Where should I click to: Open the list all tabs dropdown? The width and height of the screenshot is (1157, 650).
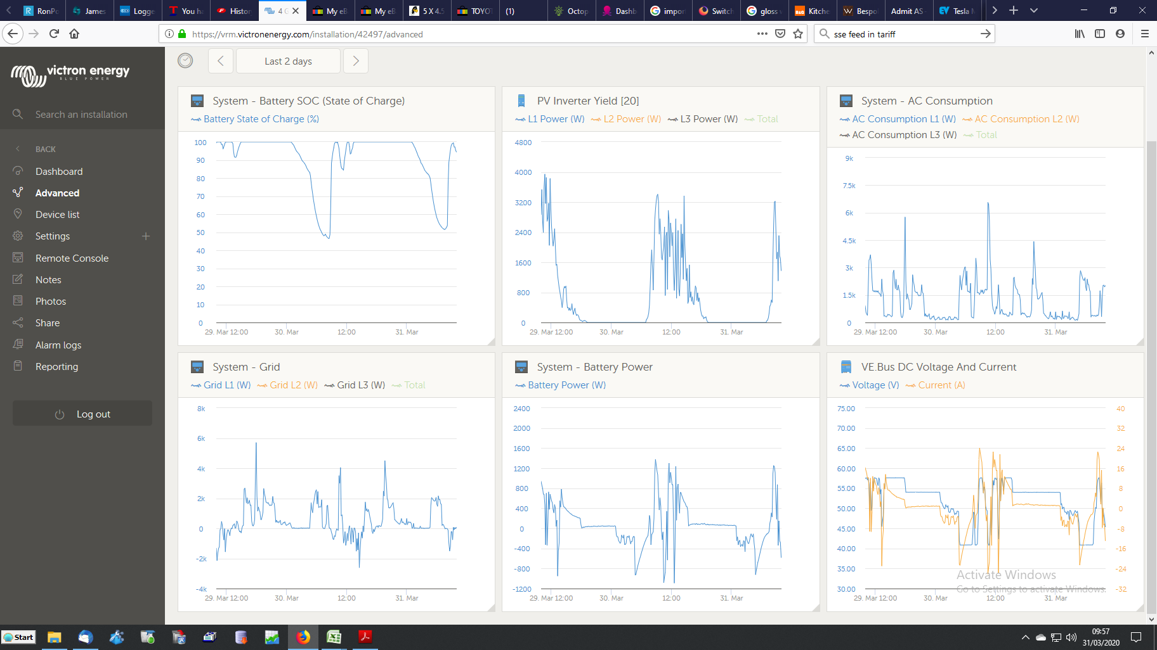pos(1034,11)
